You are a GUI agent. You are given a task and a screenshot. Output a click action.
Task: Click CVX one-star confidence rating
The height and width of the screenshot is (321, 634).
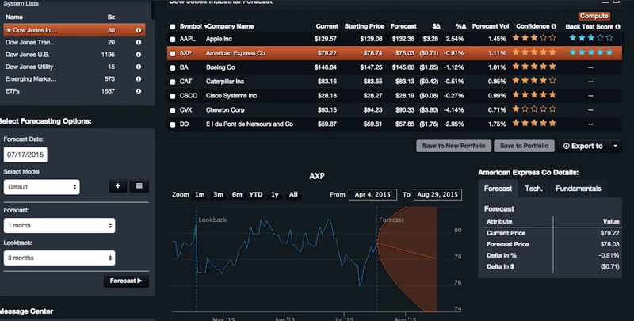534,109
